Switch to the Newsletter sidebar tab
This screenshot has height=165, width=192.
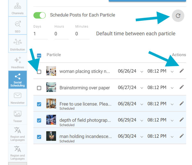click(x=18, y=98)
